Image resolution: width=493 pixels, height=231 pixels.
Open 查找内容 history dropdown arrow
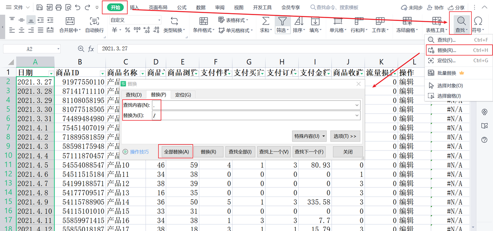click(357, 105)
